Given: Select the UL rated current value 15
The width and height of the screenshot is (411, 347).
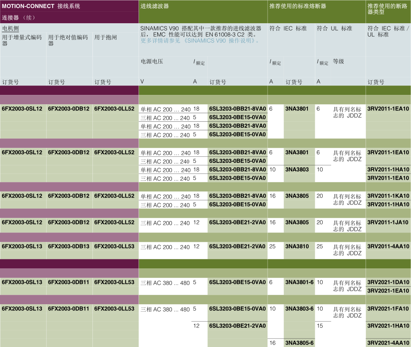Looking at the screenshot, I should [x=320, y=326].
